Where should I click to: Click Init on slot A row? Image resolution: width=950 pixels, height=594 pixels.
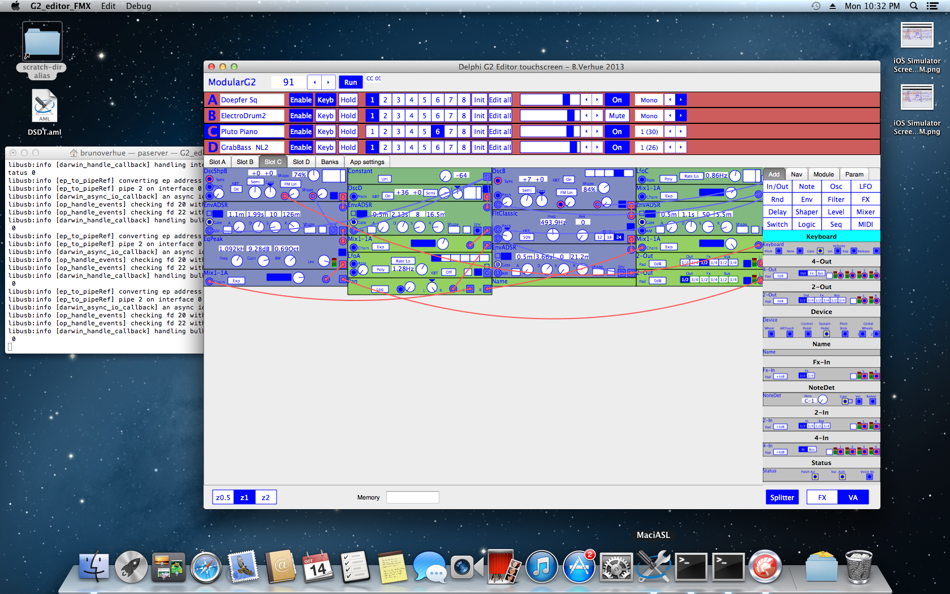(x=479, y=100)
